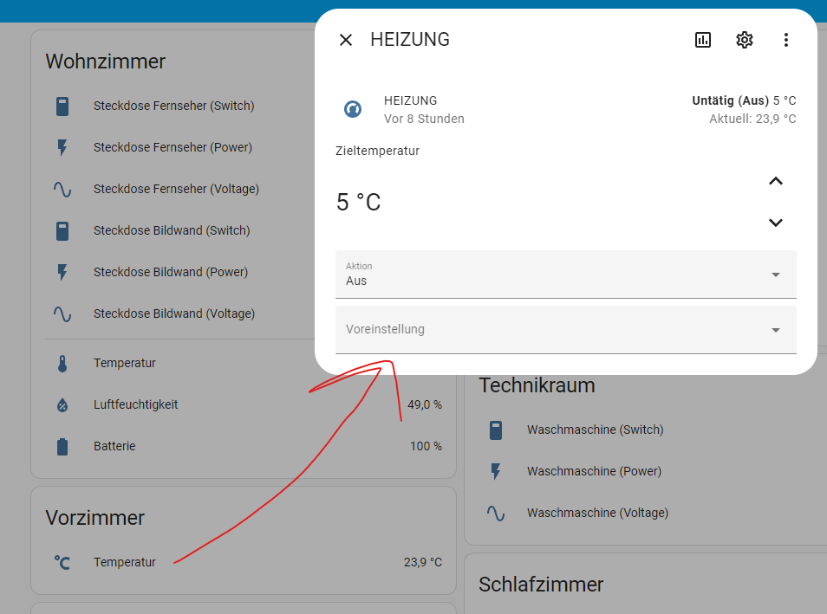Viewport: 827px width, 614px height.
Task: Click the HEIZUNG thermostat entity icon
Action: click(x=353, y=109)
